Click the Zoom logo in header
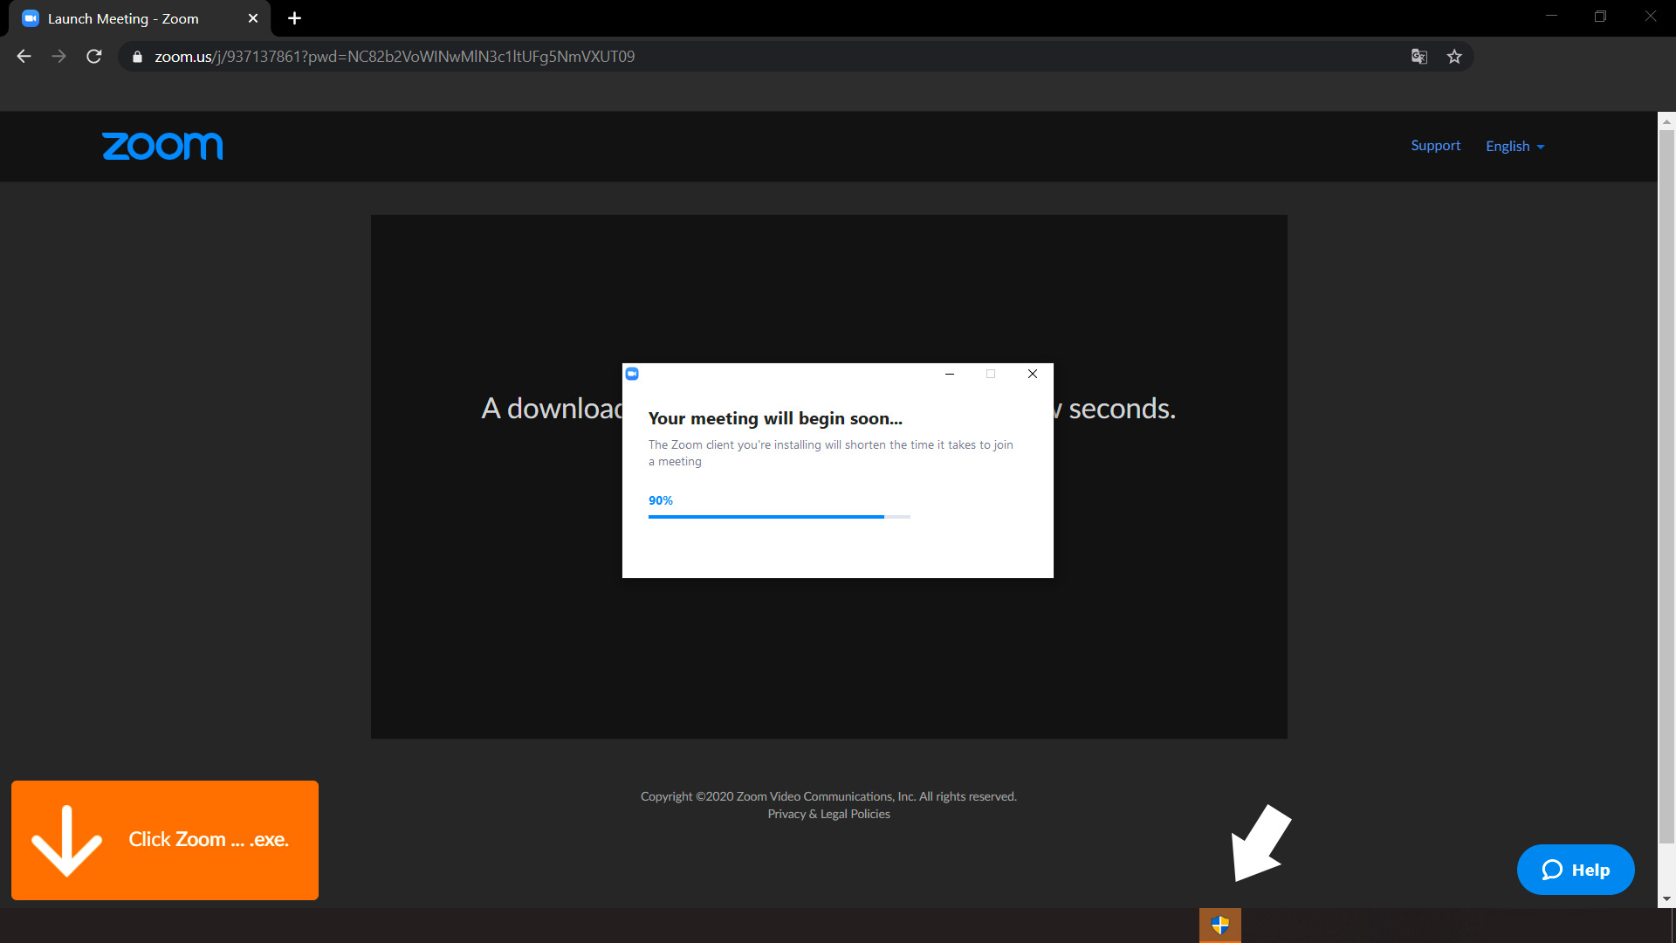Viewport: 1676px width, 943px height. click(162, 146)
